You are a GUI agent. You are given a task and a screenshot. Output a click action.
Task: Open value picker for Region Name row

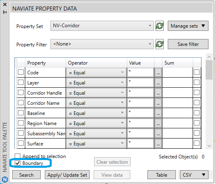click(x=158, y=123)
